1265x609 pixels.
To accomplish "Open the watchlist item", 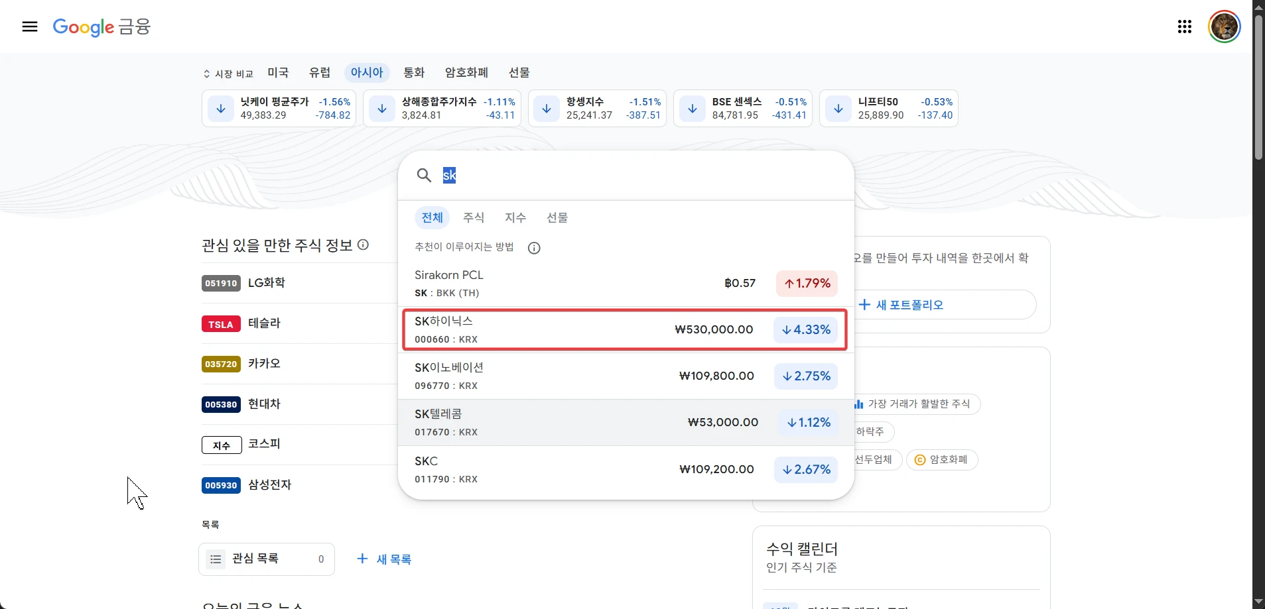I will click(x=267, y=559).
